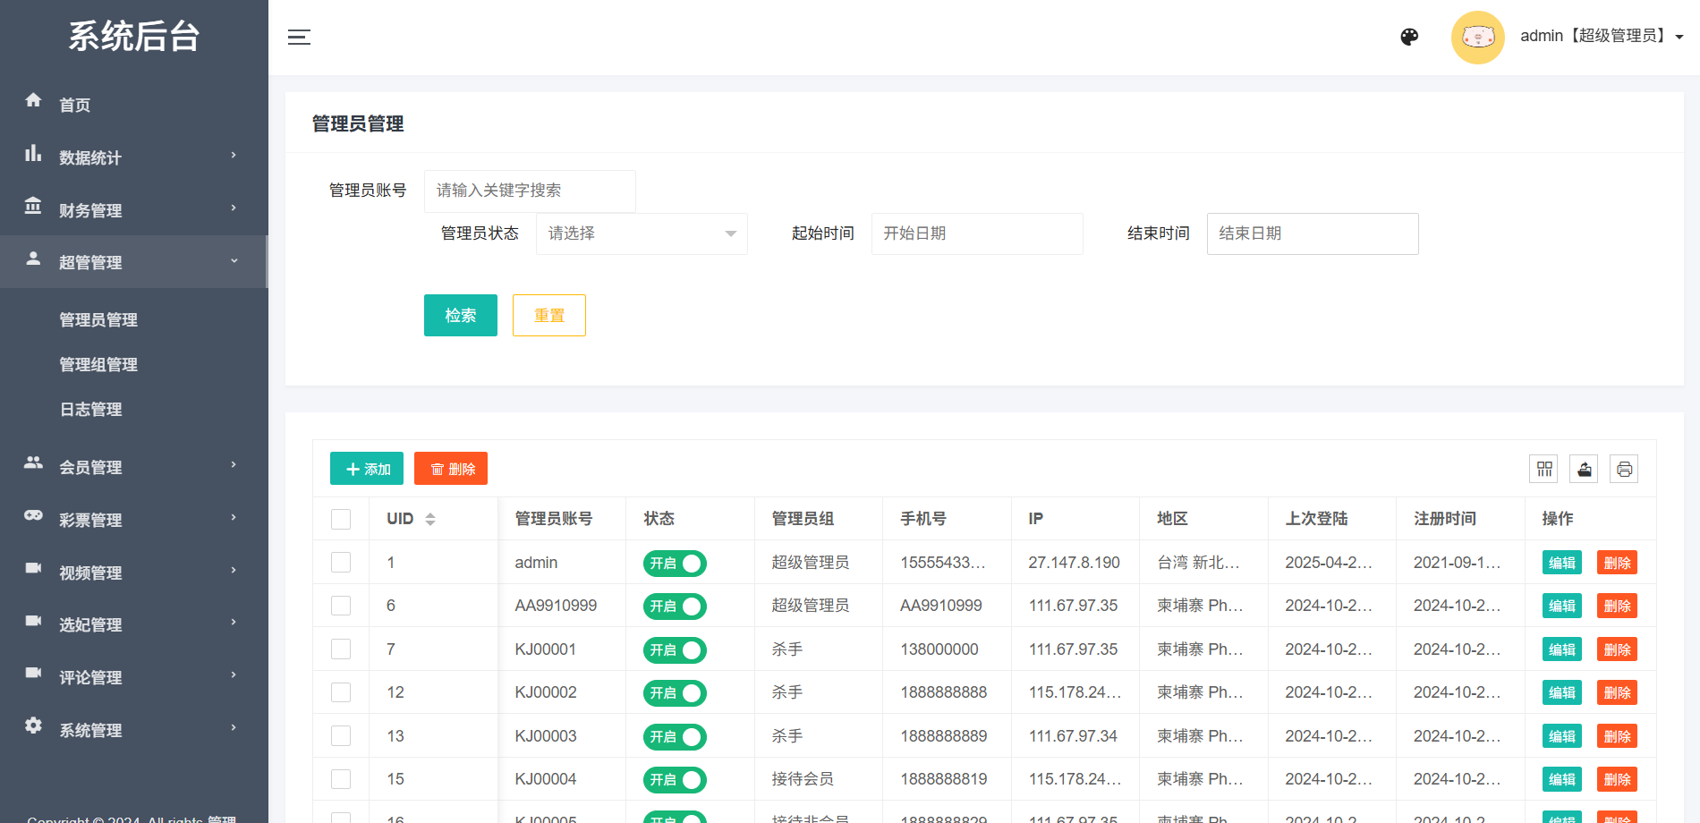Click the home icon beside 首页
This screenshot has height=823, width=1700.
pos(33,100)
